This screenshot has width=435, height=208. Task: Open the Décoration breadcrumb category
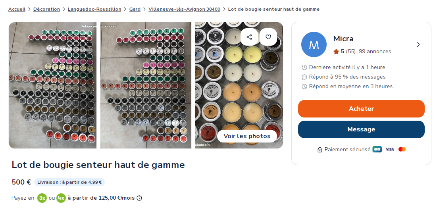click(46, 9)
